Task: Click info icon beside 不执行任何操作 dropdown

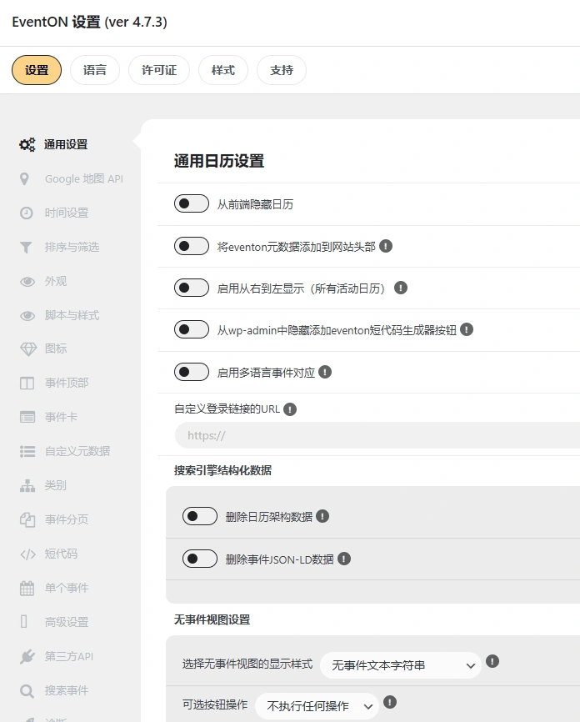Action: pyautogui.click(x=390, y=703)
